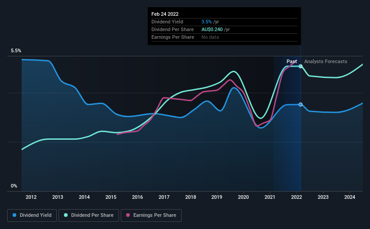This screenshot has height=229, width=370.
Task: Click the pink Earnings Per Share legend dot
Action: [128, 215]
